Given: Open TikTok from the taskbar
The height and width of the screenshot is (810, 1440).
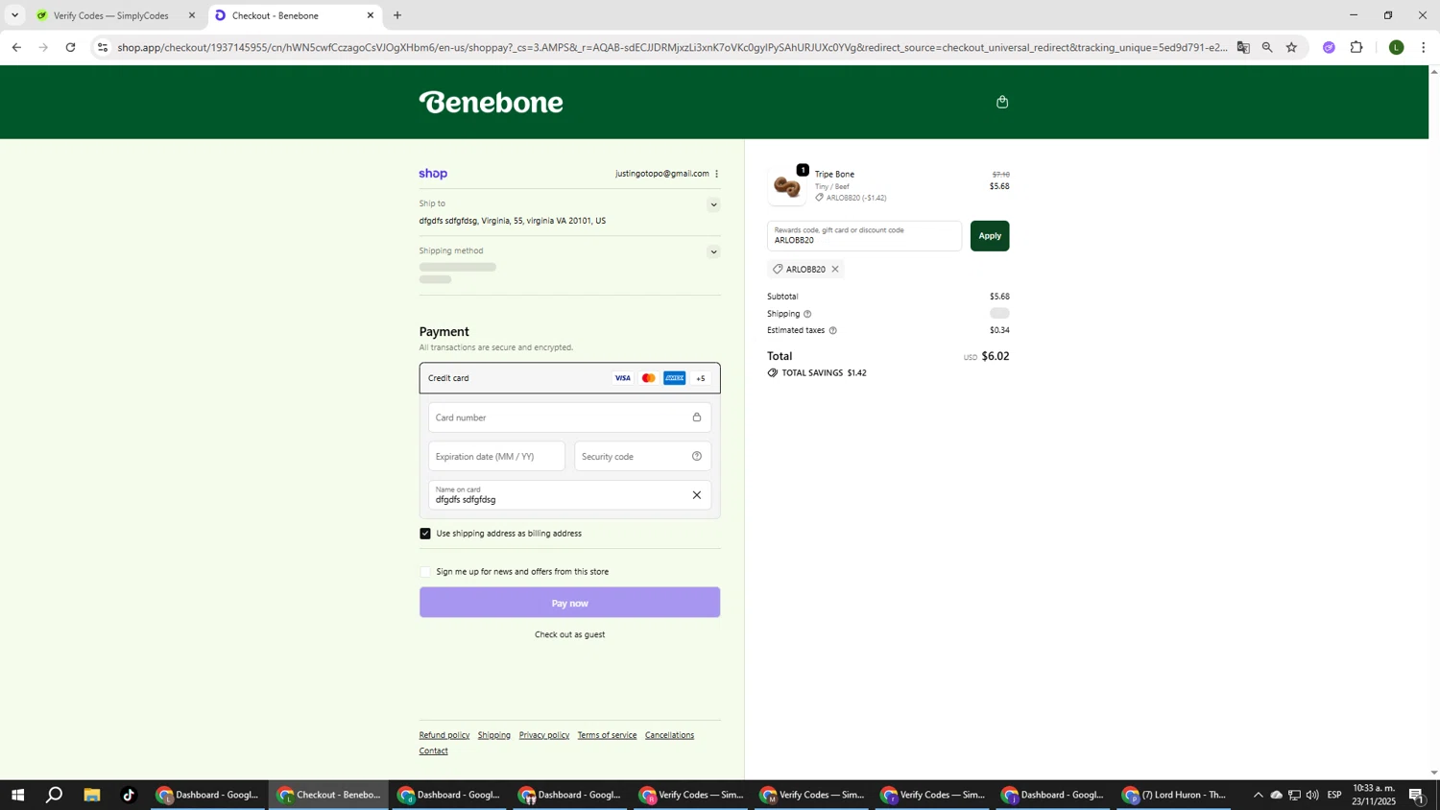Looking at the screenshot, I should [x=129, y=795].
